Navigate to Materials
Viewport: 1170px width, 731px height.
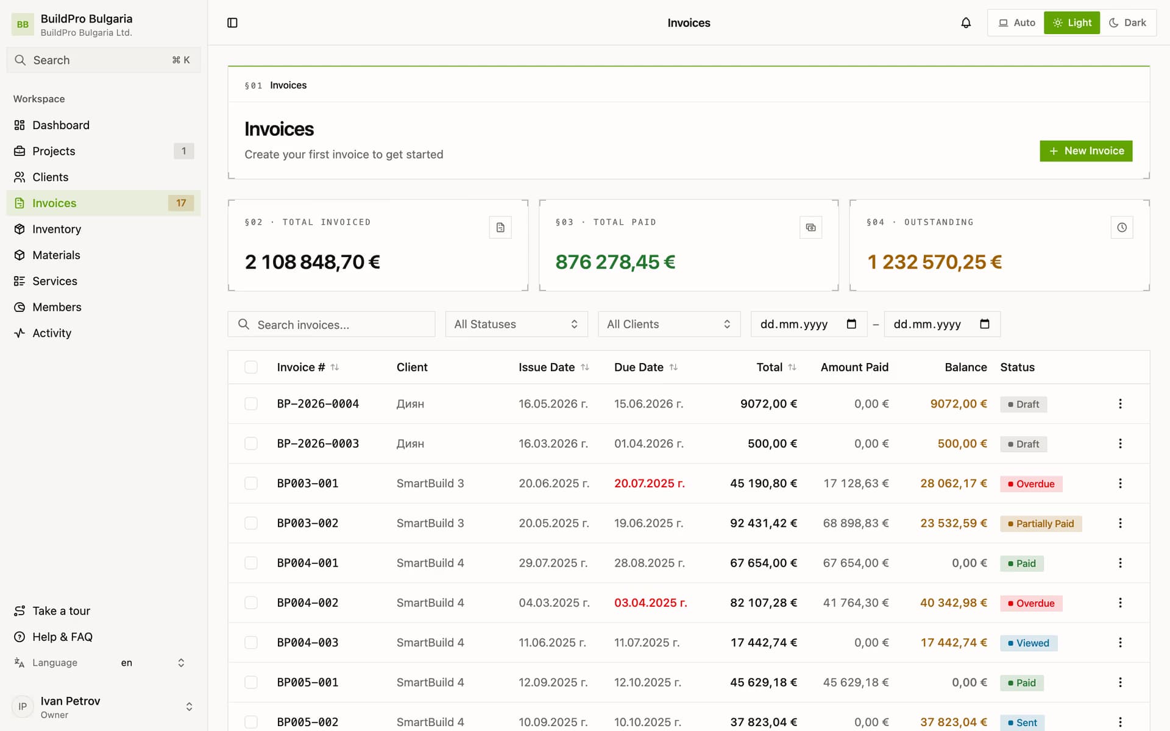tap(104, 255)
